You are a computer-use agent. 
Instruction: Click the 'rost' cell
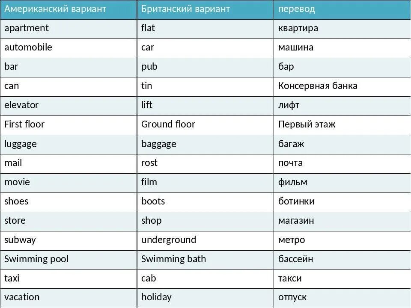pos(205,164)
